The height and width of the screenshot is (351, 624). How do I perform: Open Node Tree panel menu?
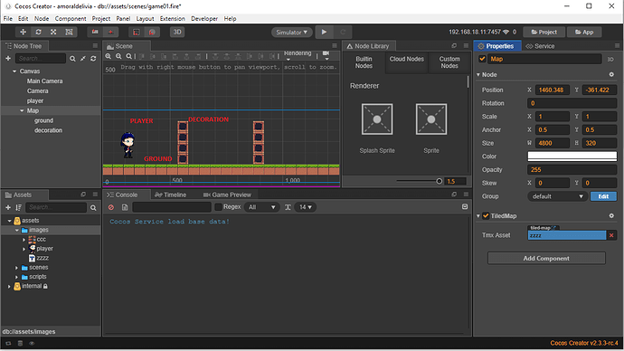95,46
